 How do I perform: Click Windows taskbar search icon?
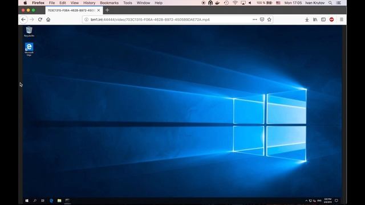coord(35,200)
